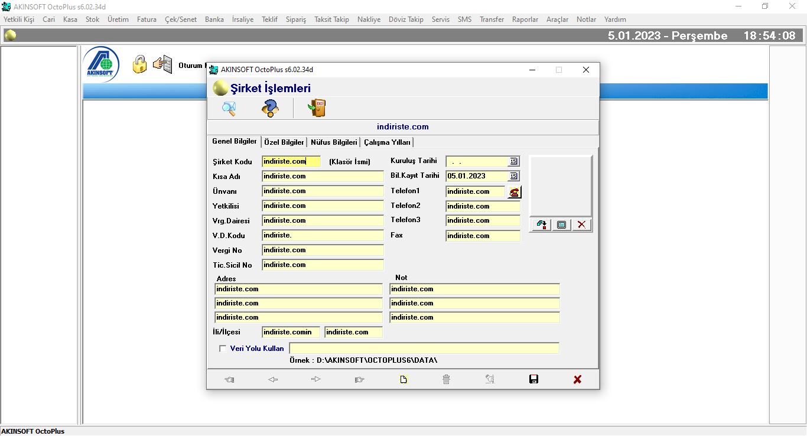The width and height of the screenshot is (807, 436).
Task: Click the Fax input field
Action: (483, 236)
